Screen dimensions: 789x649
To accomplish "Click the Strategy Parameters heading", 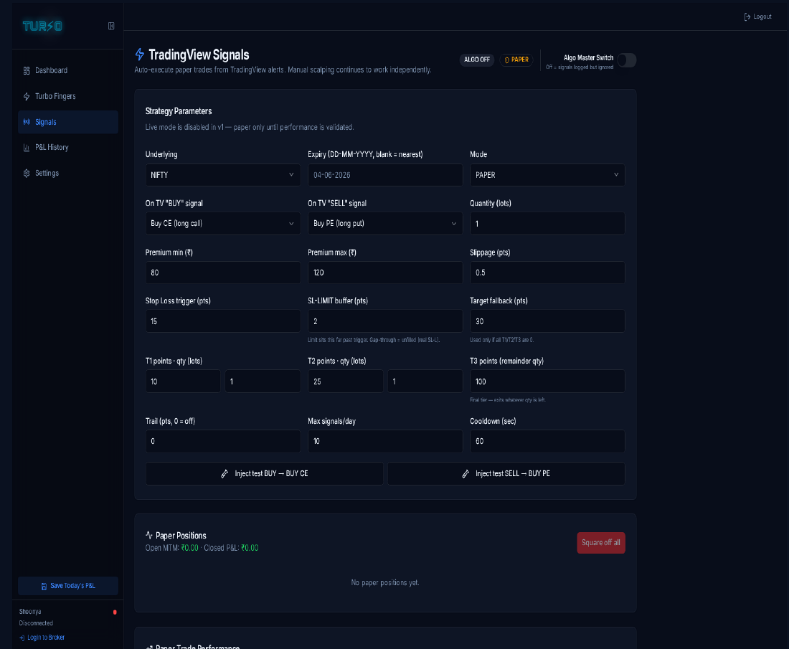I will (179, 111).
